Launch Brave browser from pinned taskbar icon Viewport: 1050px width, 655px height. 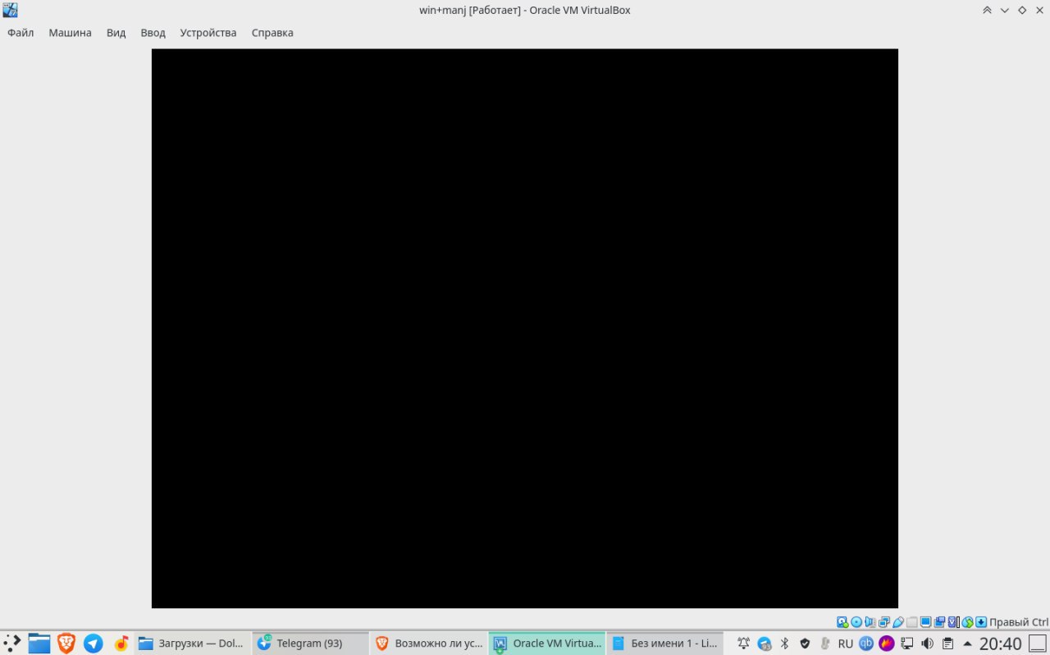[66, 644]
